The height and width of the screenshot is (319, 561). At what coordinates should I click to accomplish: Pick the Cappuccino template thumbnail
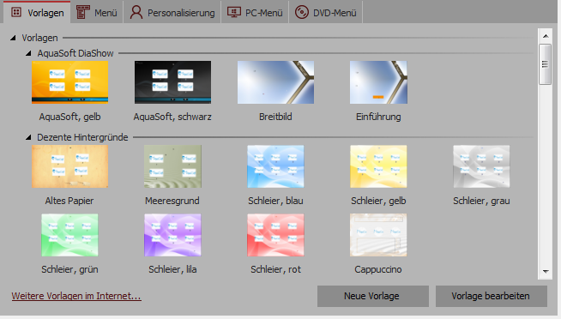click(x=378, y=235)
